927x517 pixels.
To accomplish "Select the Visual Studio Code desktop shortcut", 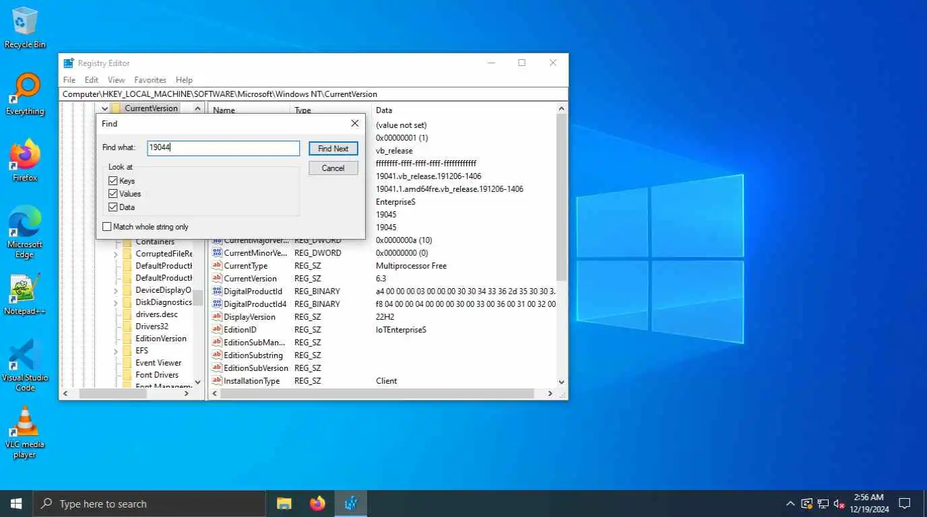I will click(x=25, y=366).
